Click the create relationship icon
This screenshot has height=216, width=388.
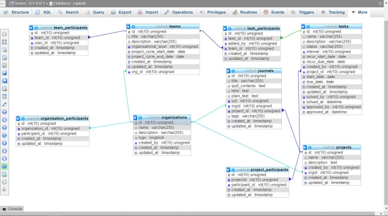point(5,104)
